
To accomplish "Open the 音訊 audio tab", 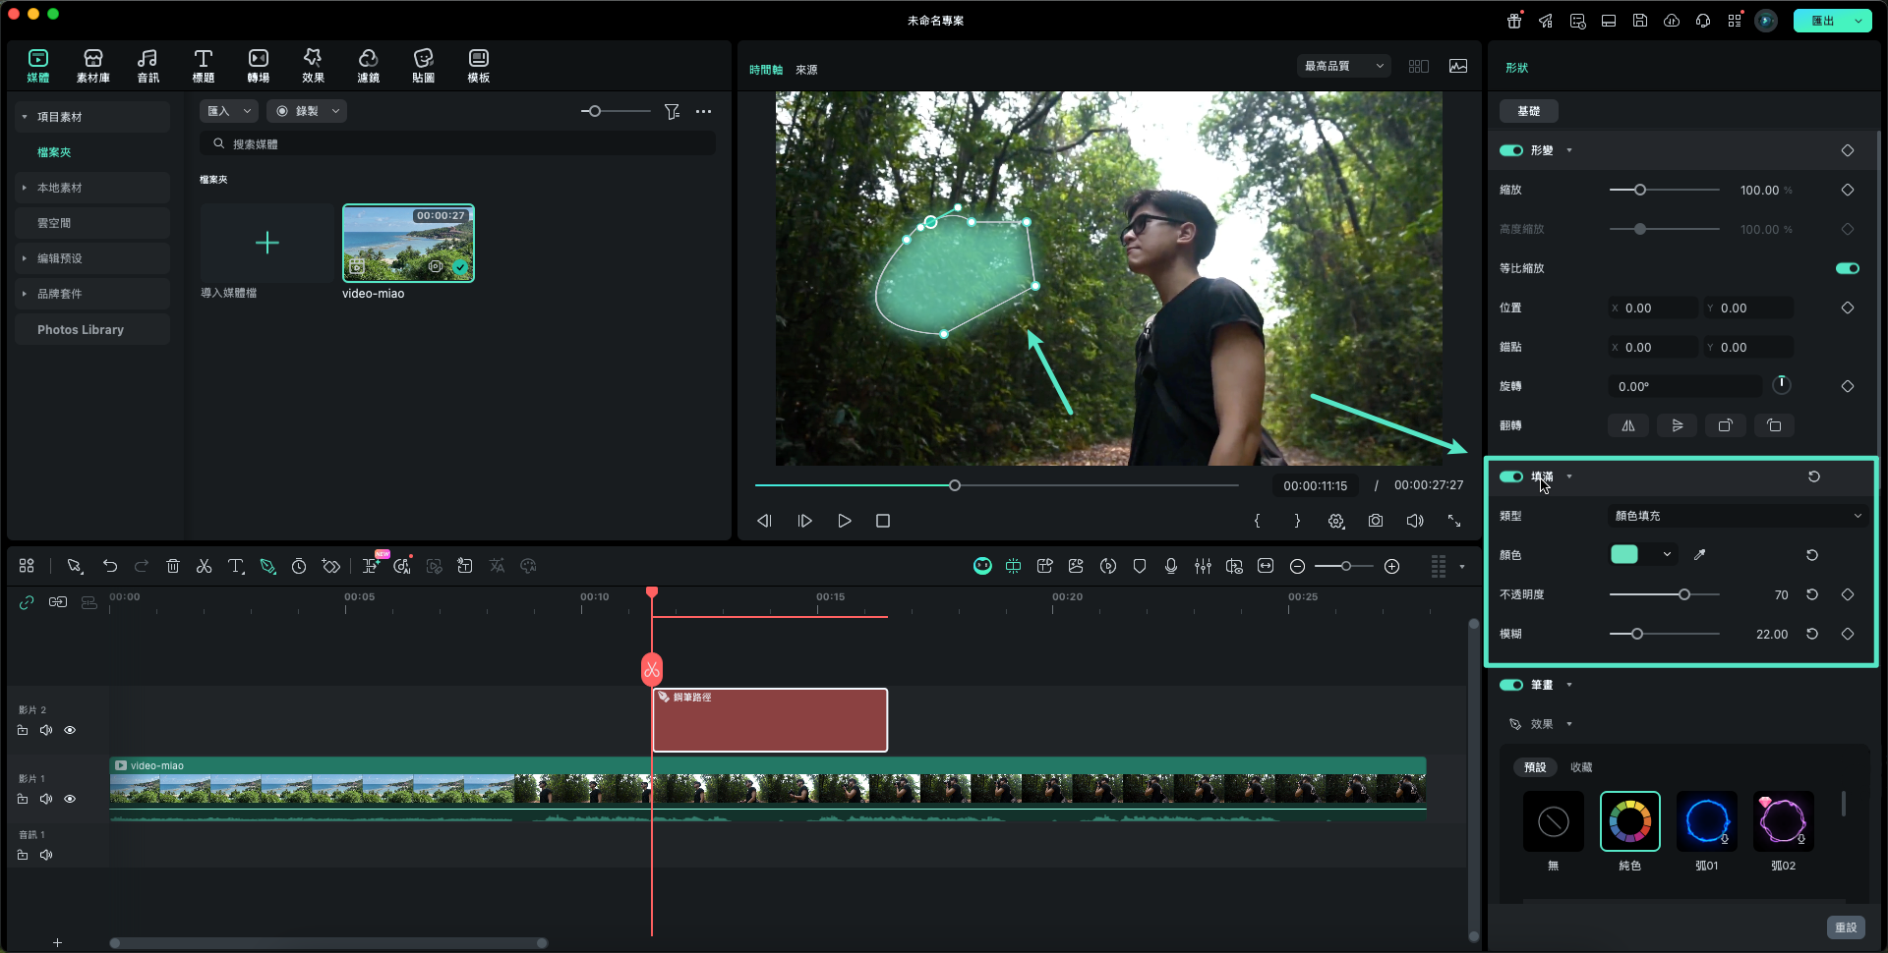I will click(147, 65).
